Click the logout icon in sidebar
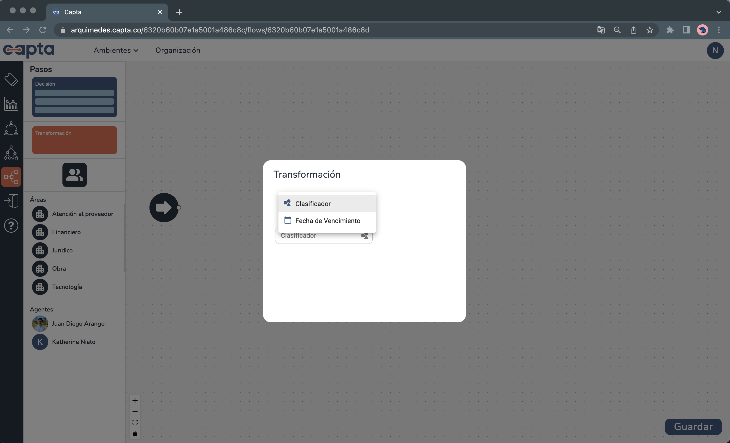The height and width of the screenshot is (443, 730). click(11, 201)
